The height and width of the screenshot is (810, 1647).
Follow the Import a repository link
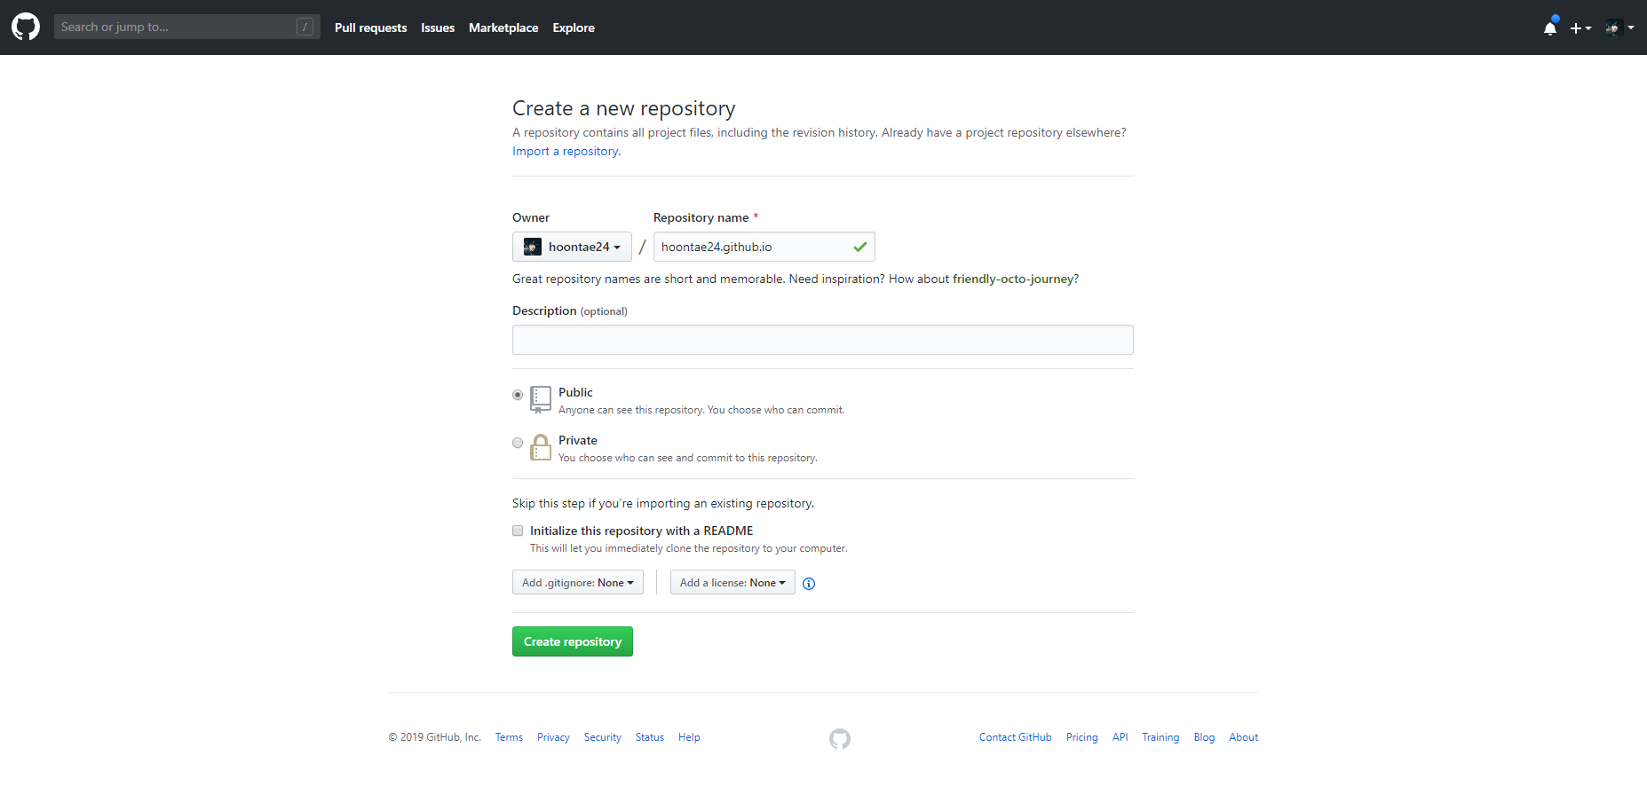566,152
